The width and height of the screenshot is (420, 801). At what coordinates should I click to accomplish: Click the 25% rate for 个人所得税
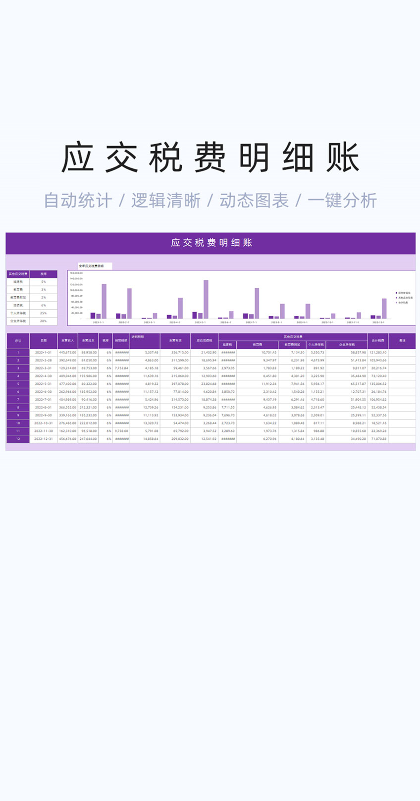pos(44,313)
